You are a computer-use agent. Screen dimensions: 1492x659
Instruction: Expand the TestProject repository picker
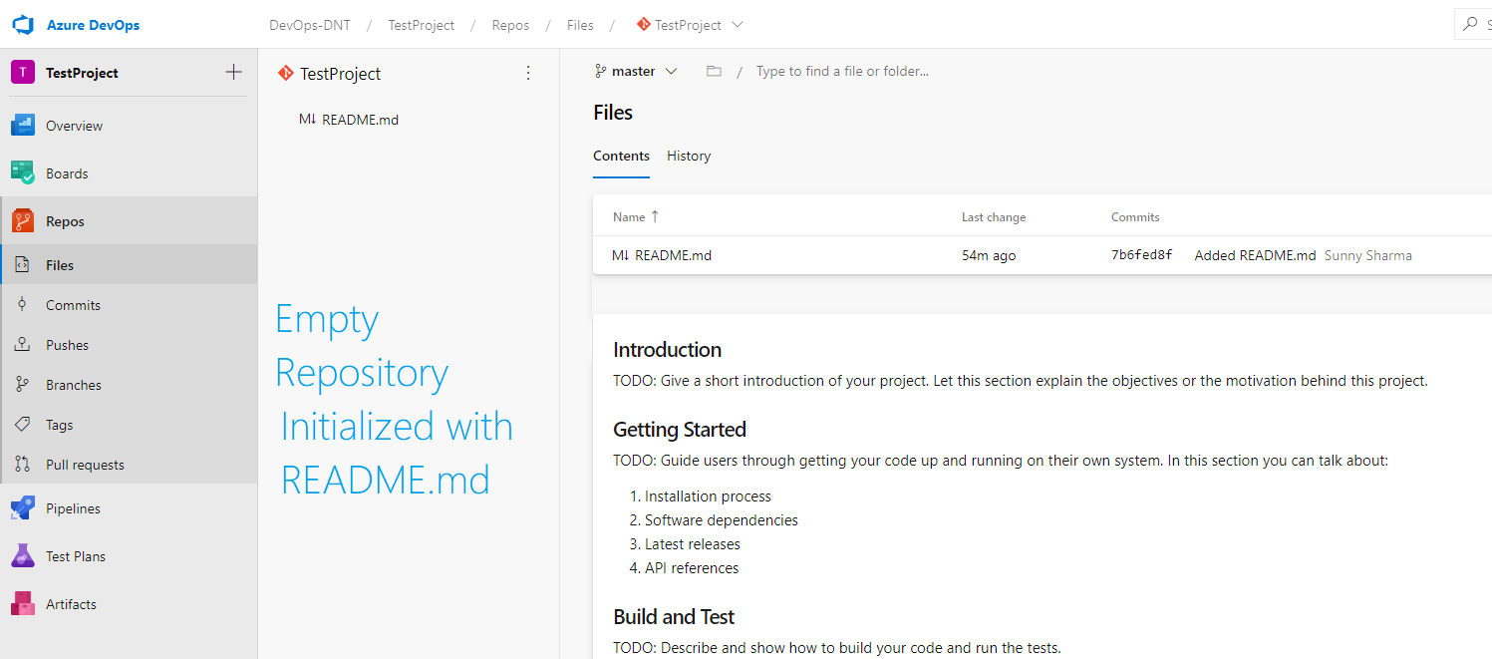coord(689,24)
